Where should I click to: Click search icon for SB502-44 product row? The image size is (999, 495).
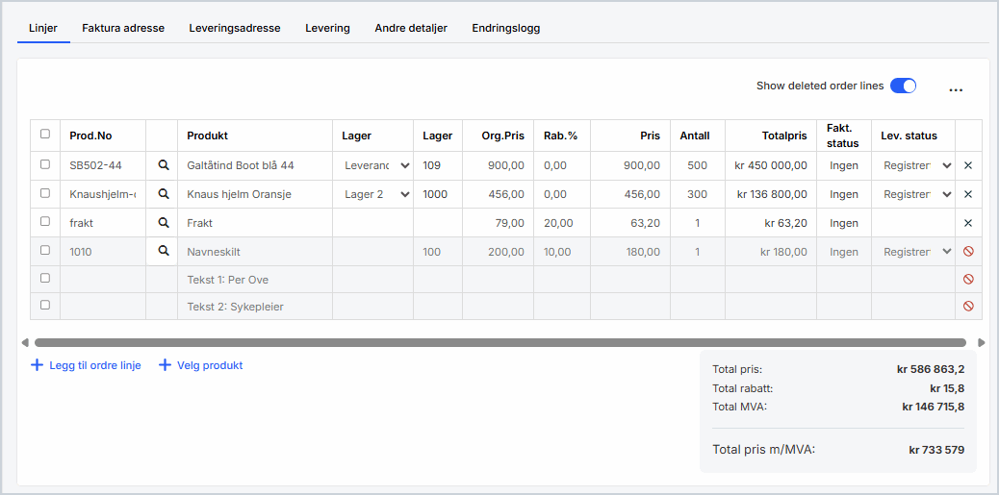163,165
